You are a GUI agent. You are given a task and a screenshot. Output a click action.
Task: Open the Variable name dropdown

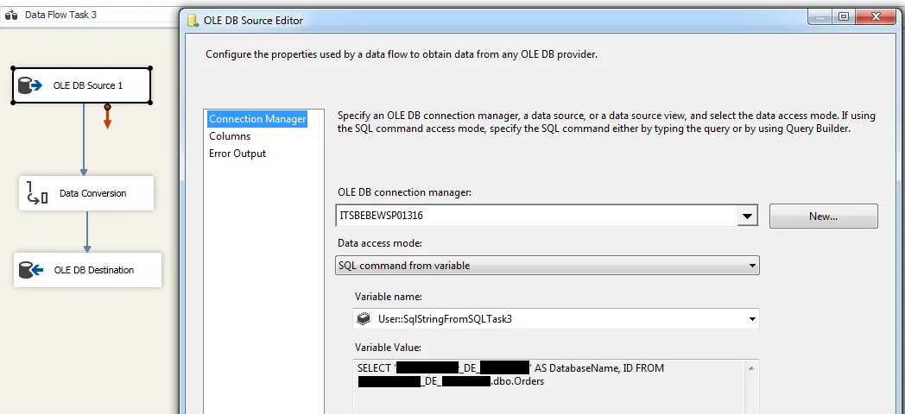(x=751, y=319)
